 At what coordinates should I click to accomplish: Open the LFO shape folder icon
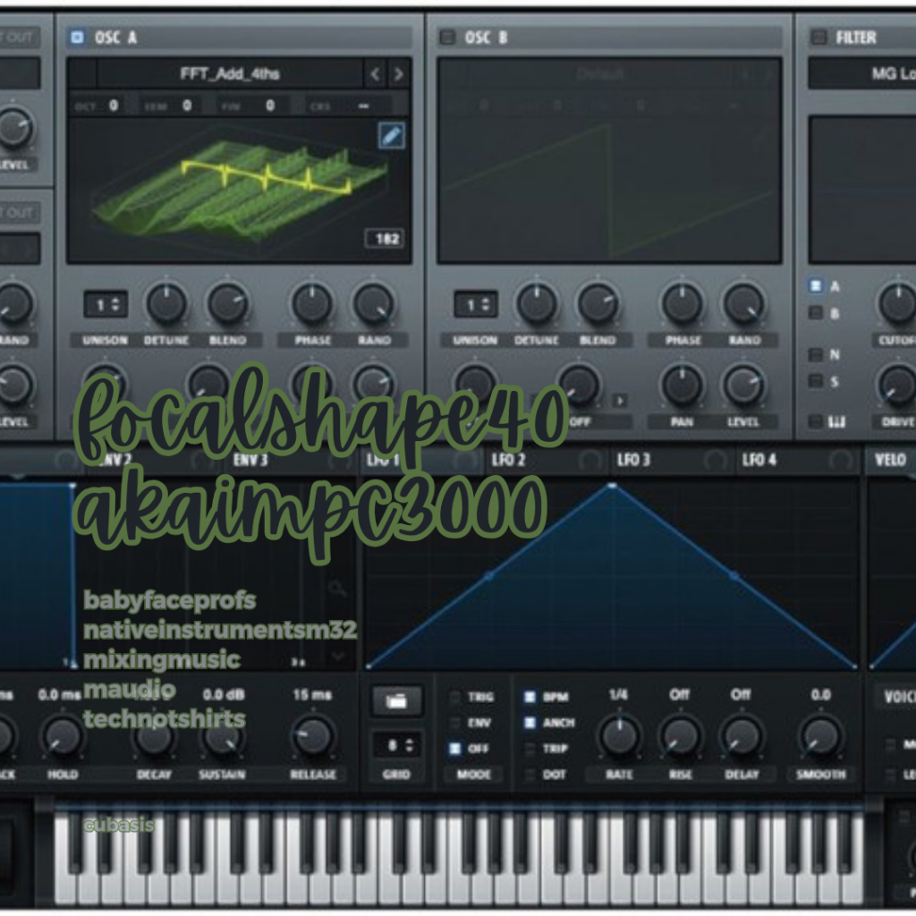click(396, 700)
